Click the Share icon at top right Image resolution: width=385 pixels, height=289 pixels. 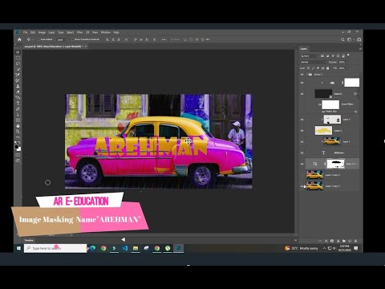(x=359, y=39)
